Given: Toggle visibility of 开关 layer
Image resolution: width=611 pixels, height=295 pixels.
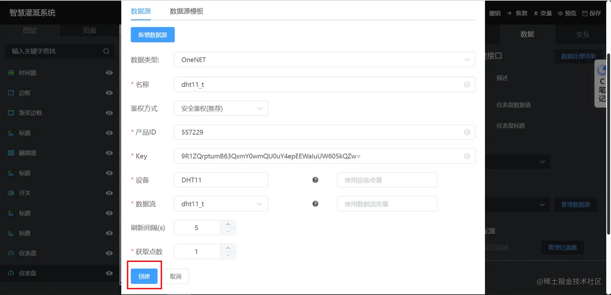Looking at the screenshot, I should point(109,193).
